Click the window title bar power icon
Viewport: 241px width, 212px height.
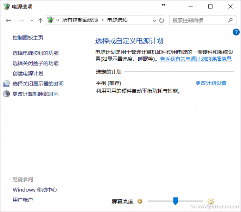[7, 6]
